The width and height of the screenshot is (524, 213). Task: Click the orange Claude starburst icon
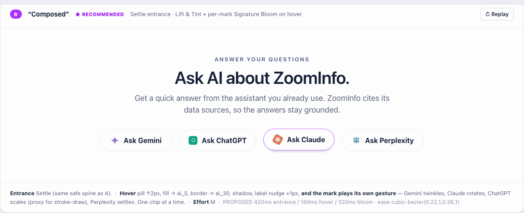coord(278,140)
